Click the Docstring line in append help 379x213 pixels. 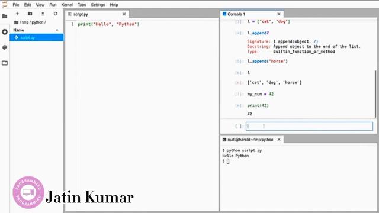304,46
